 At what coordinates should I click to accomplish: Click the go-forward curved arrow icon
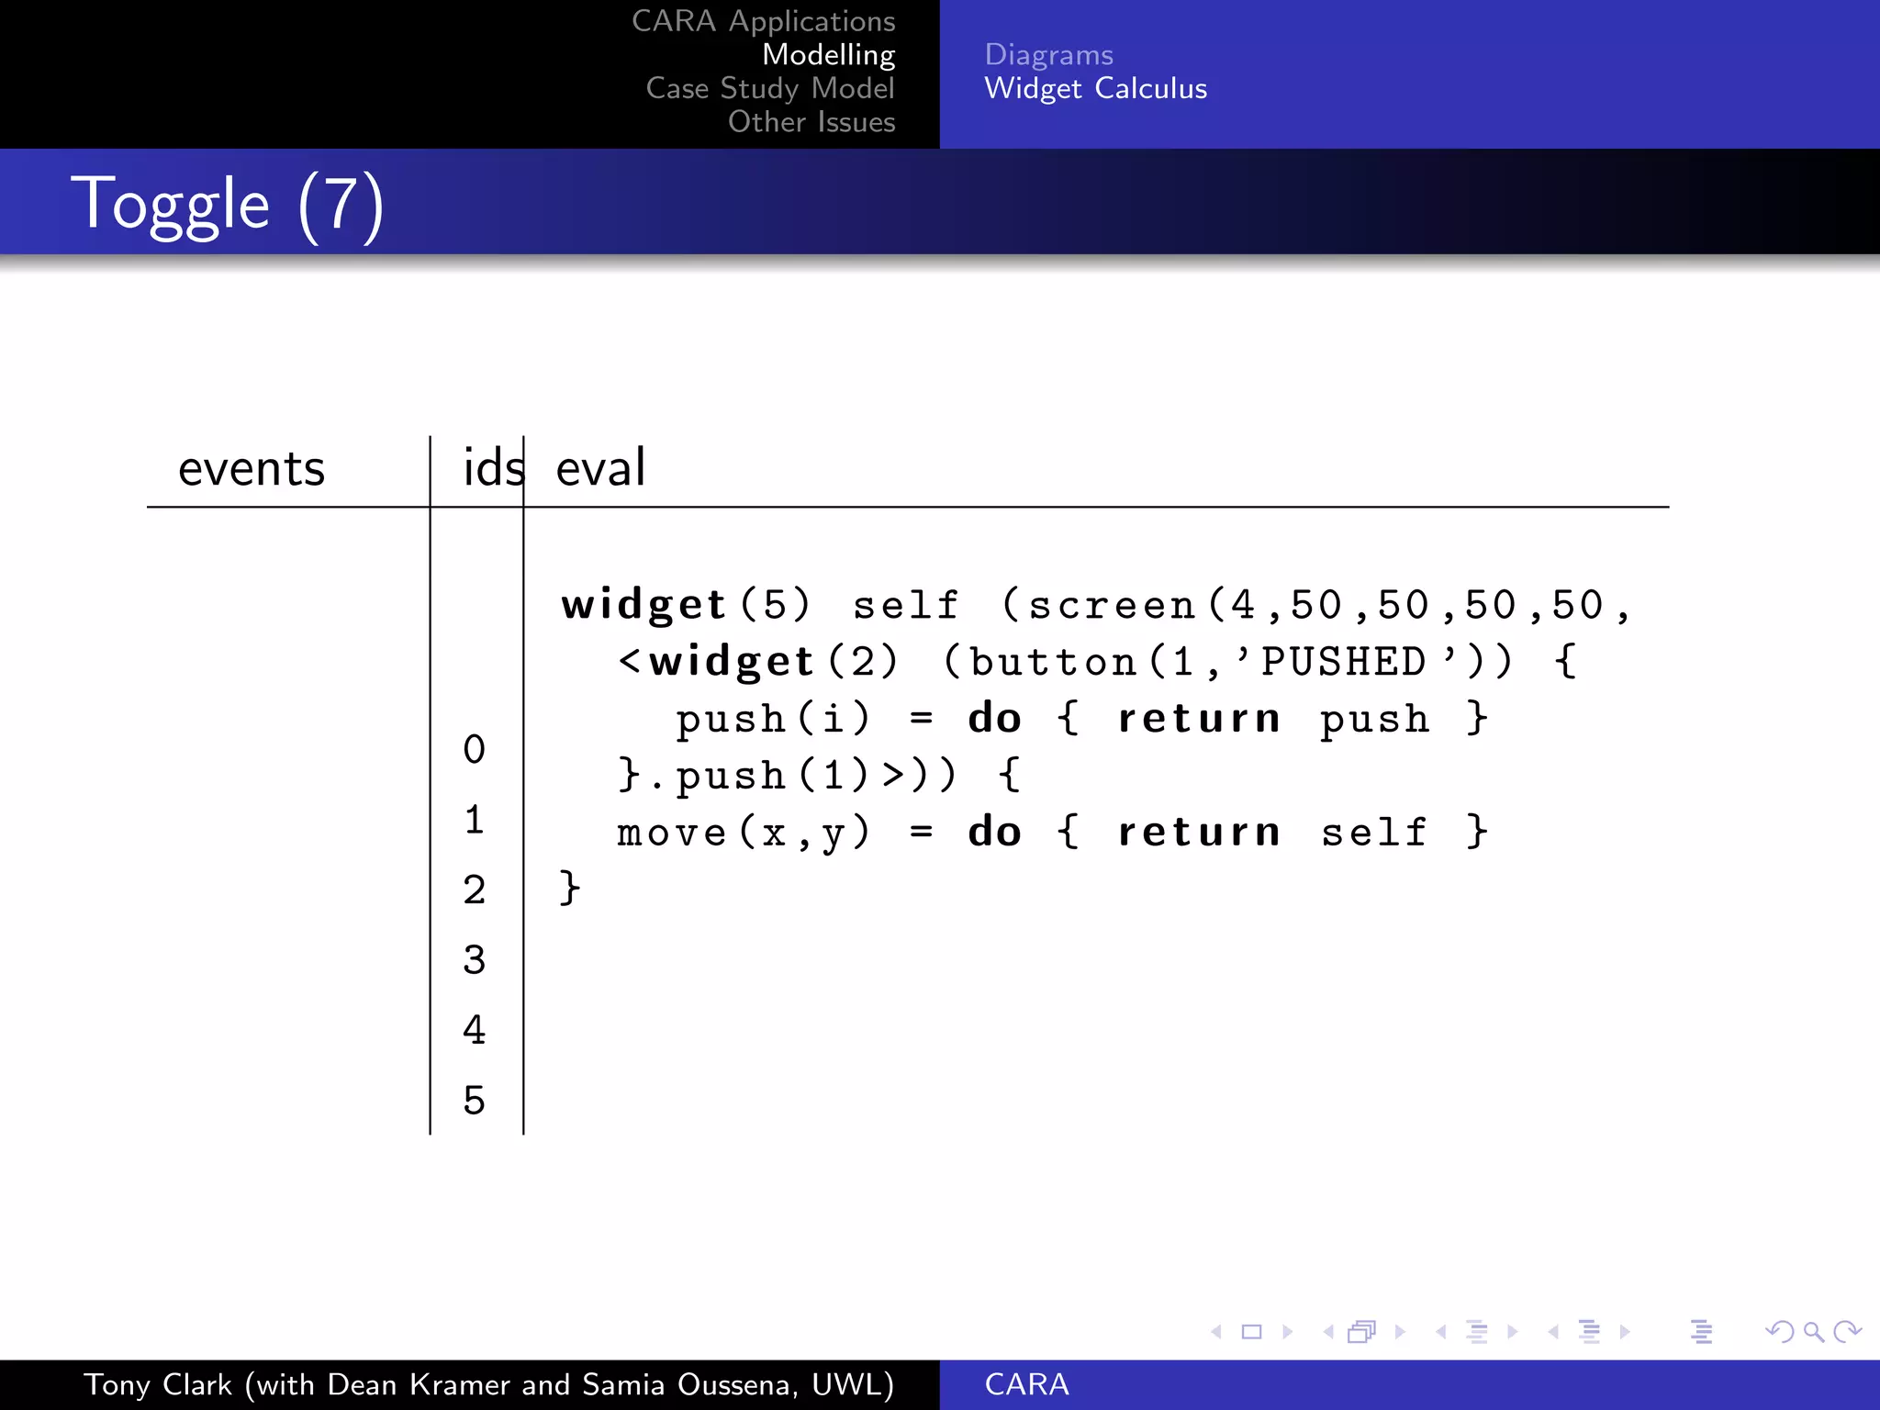[x=1847, y=1332]
